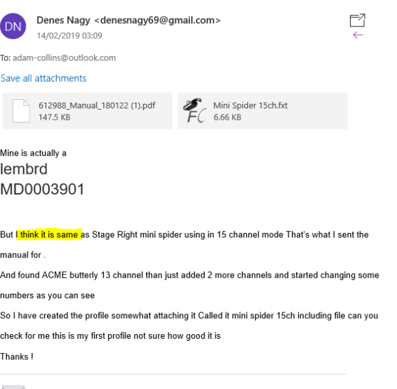Click the purple DN sender avatar

[x=13, y=26]
